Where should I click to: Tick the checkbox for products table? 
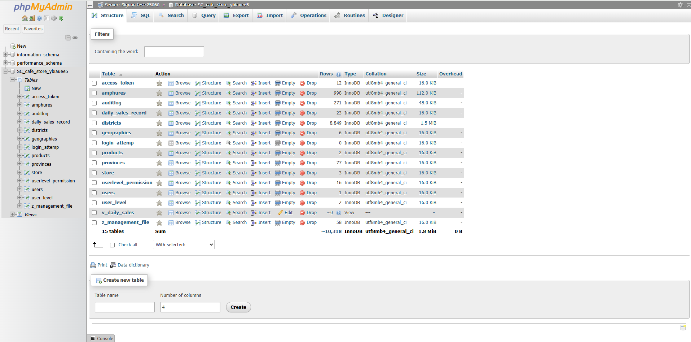coord(94,153)
